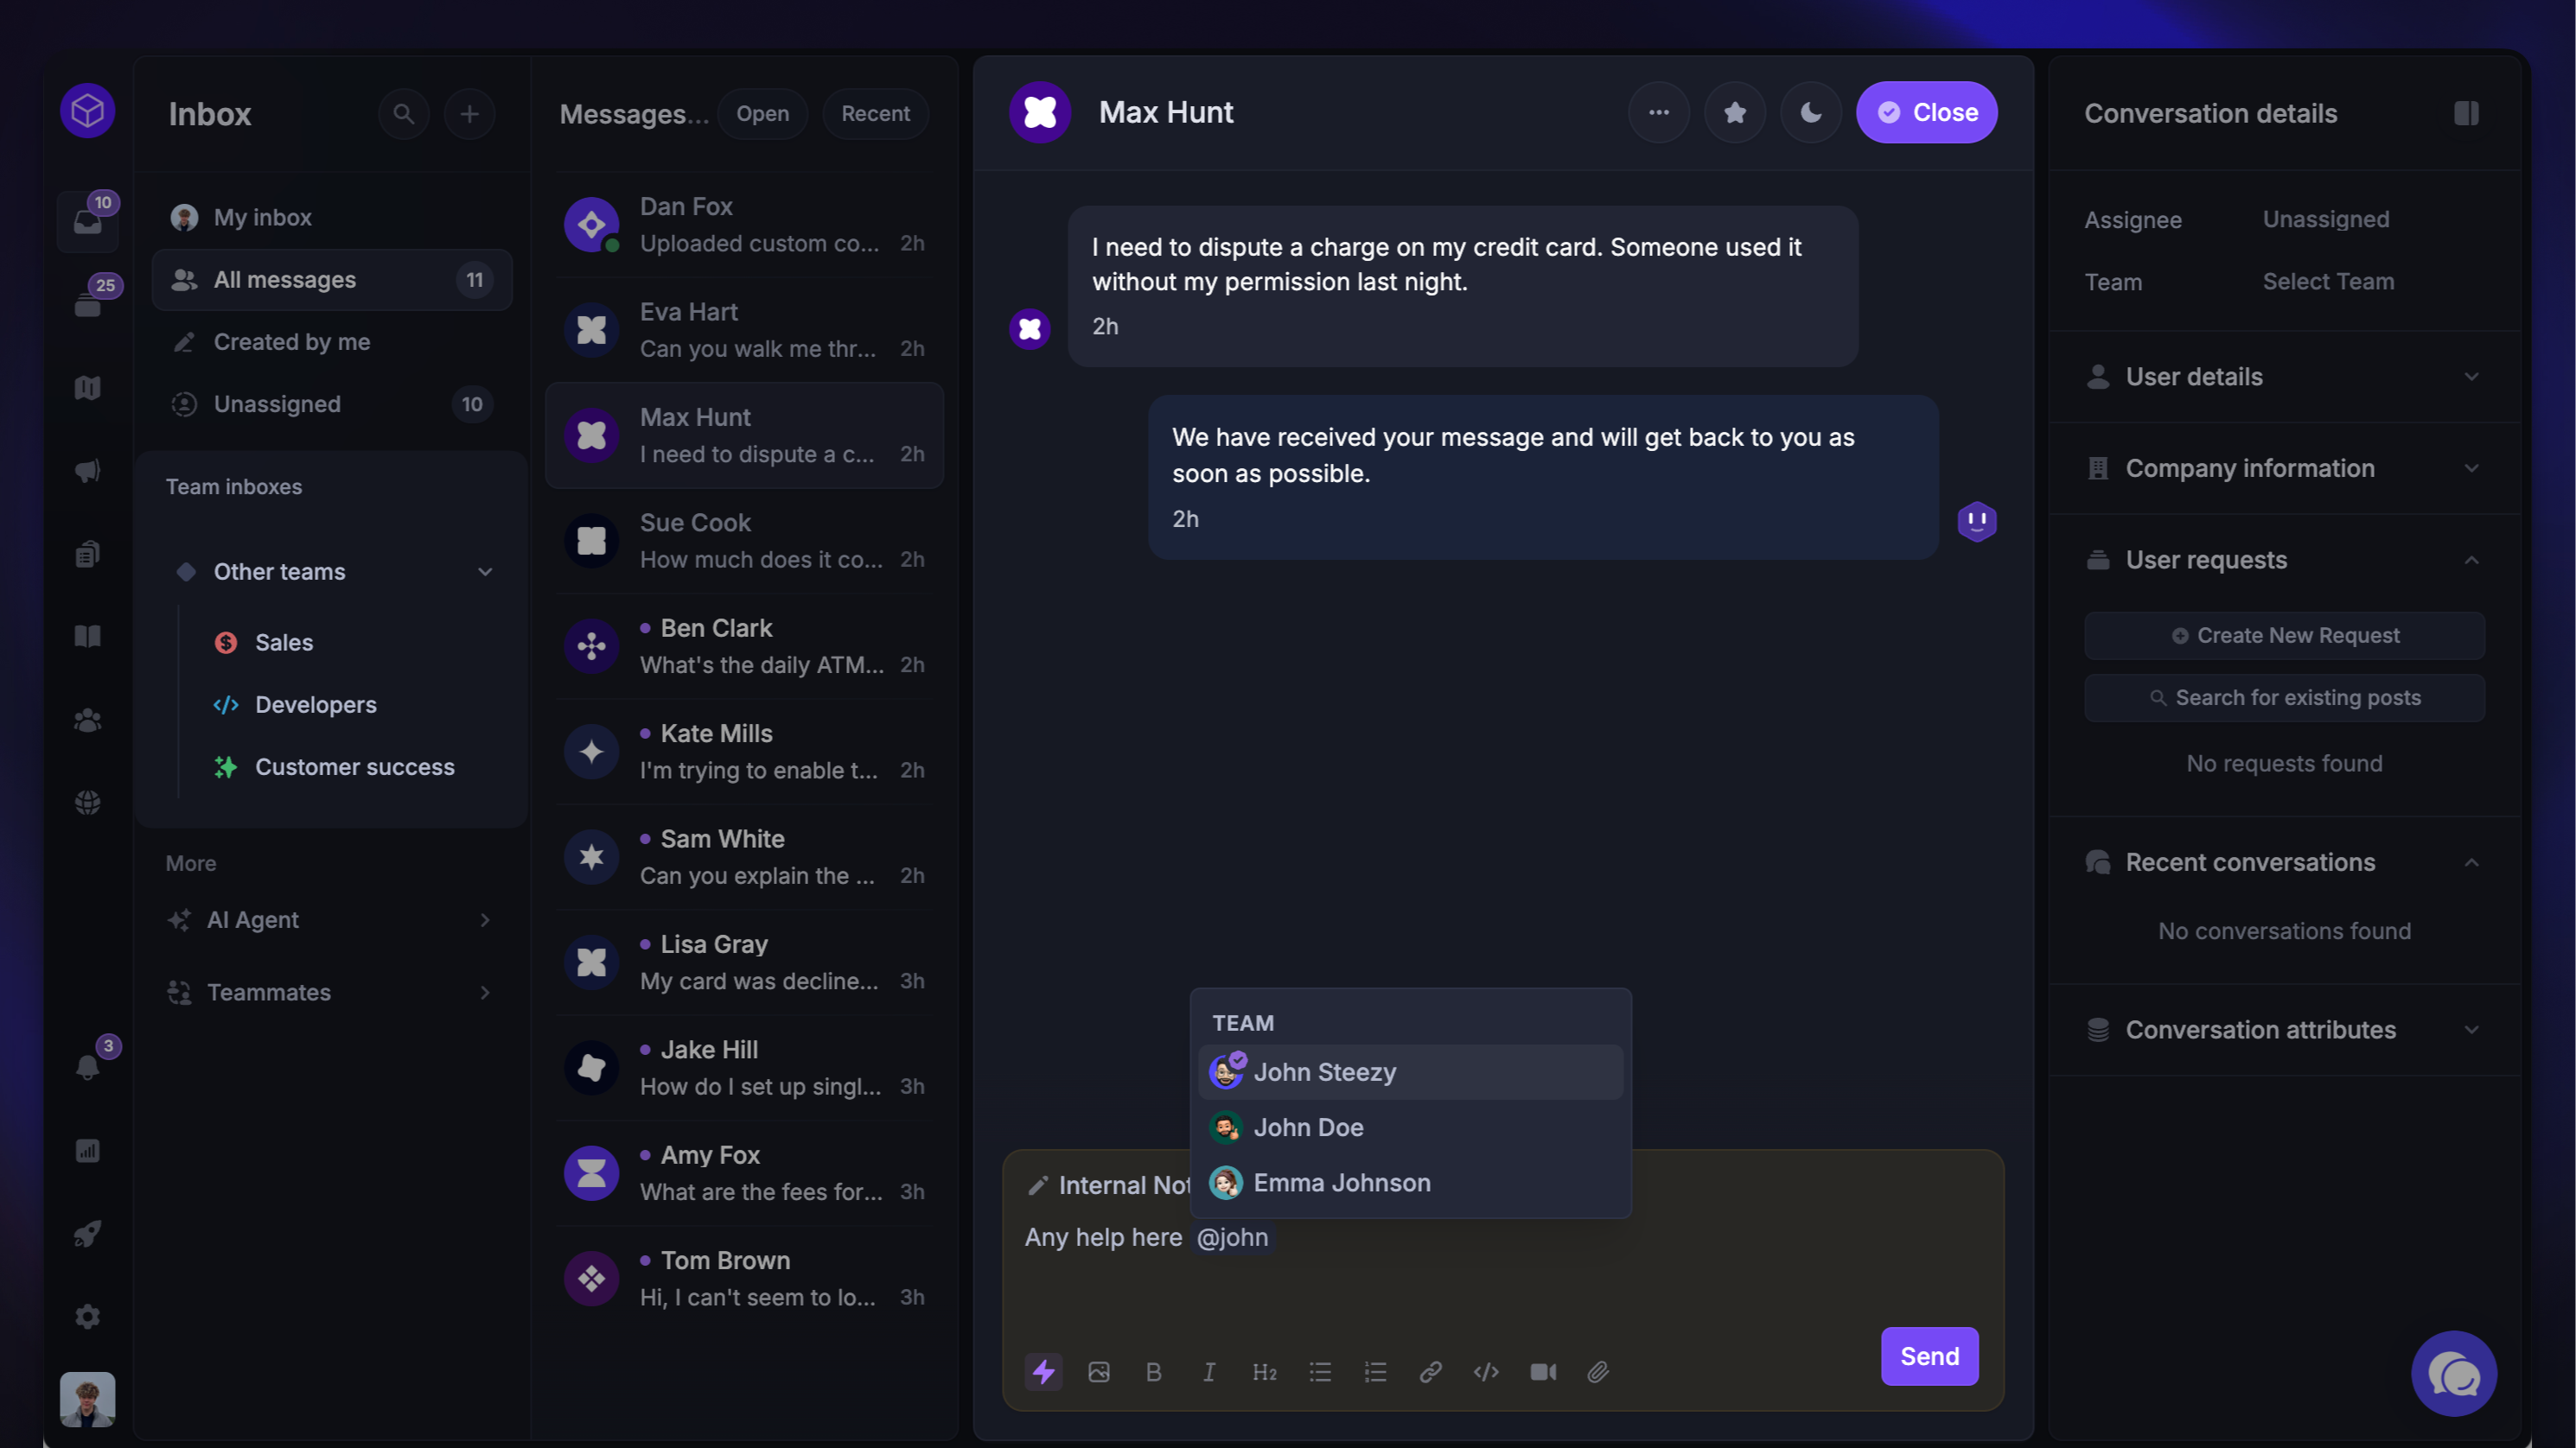Open notifications bell in left sidebar
The height and width of the screenshot is (1448, 2576).
pyautogui.click(x=88, y=1066)
